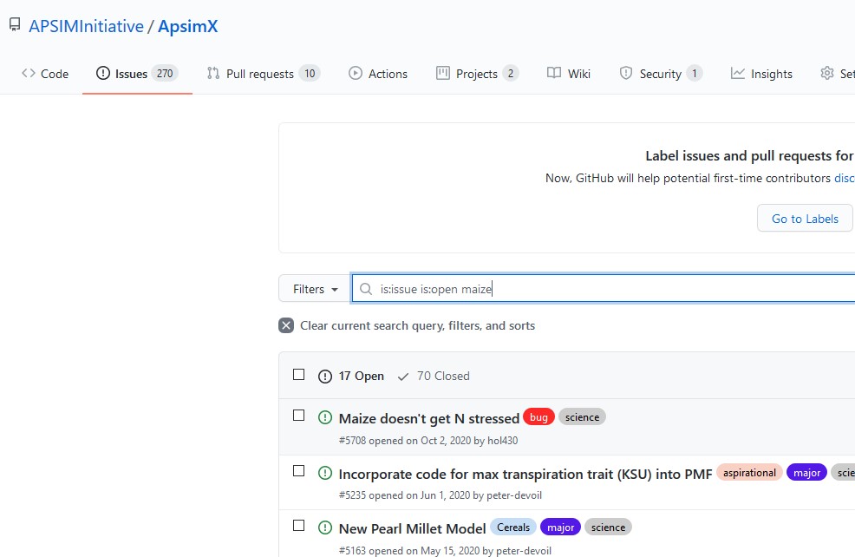Click science label on Pearl Millet issue

(608, 527)
